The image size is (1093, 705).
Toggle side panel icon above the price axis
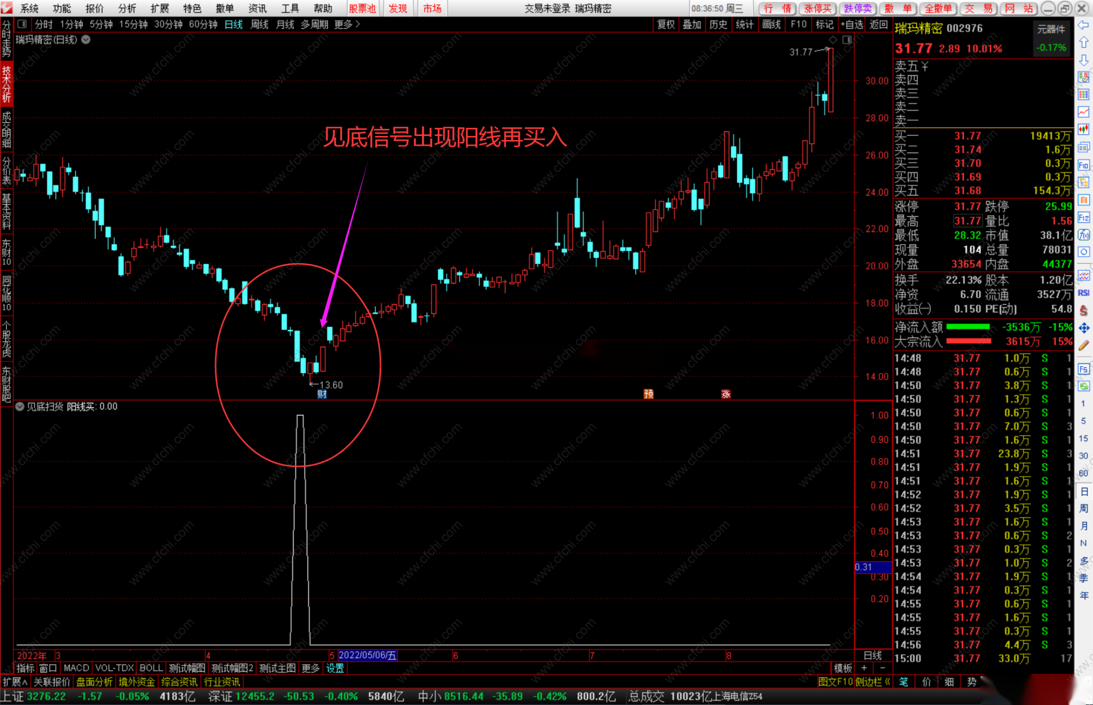(847, 40)
